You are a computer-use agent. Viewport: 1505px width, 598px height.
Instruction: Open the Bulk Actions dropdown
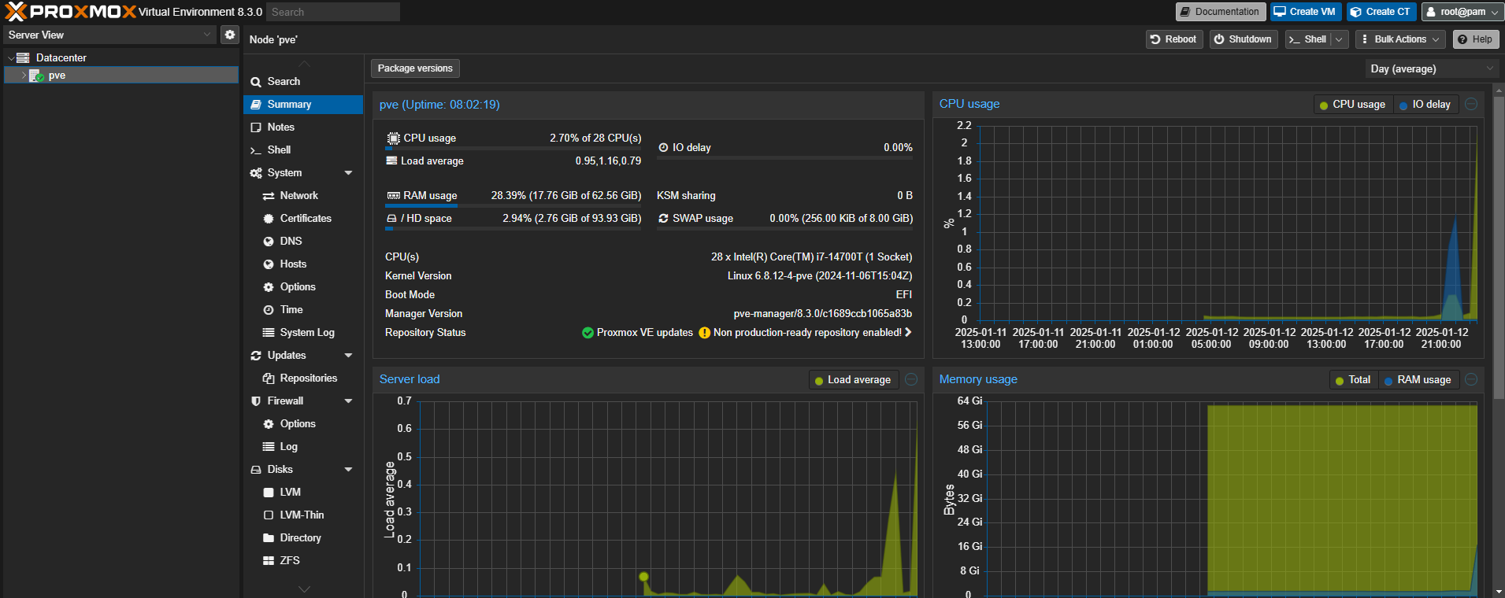(1400, 39)
